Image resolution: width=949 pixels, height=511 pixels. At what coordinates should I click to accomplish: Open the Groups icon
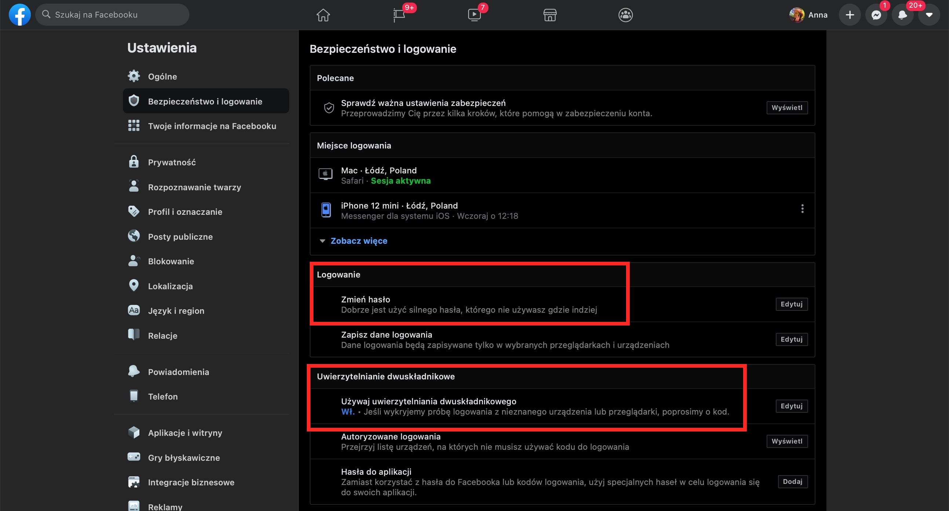coord(625,15)
